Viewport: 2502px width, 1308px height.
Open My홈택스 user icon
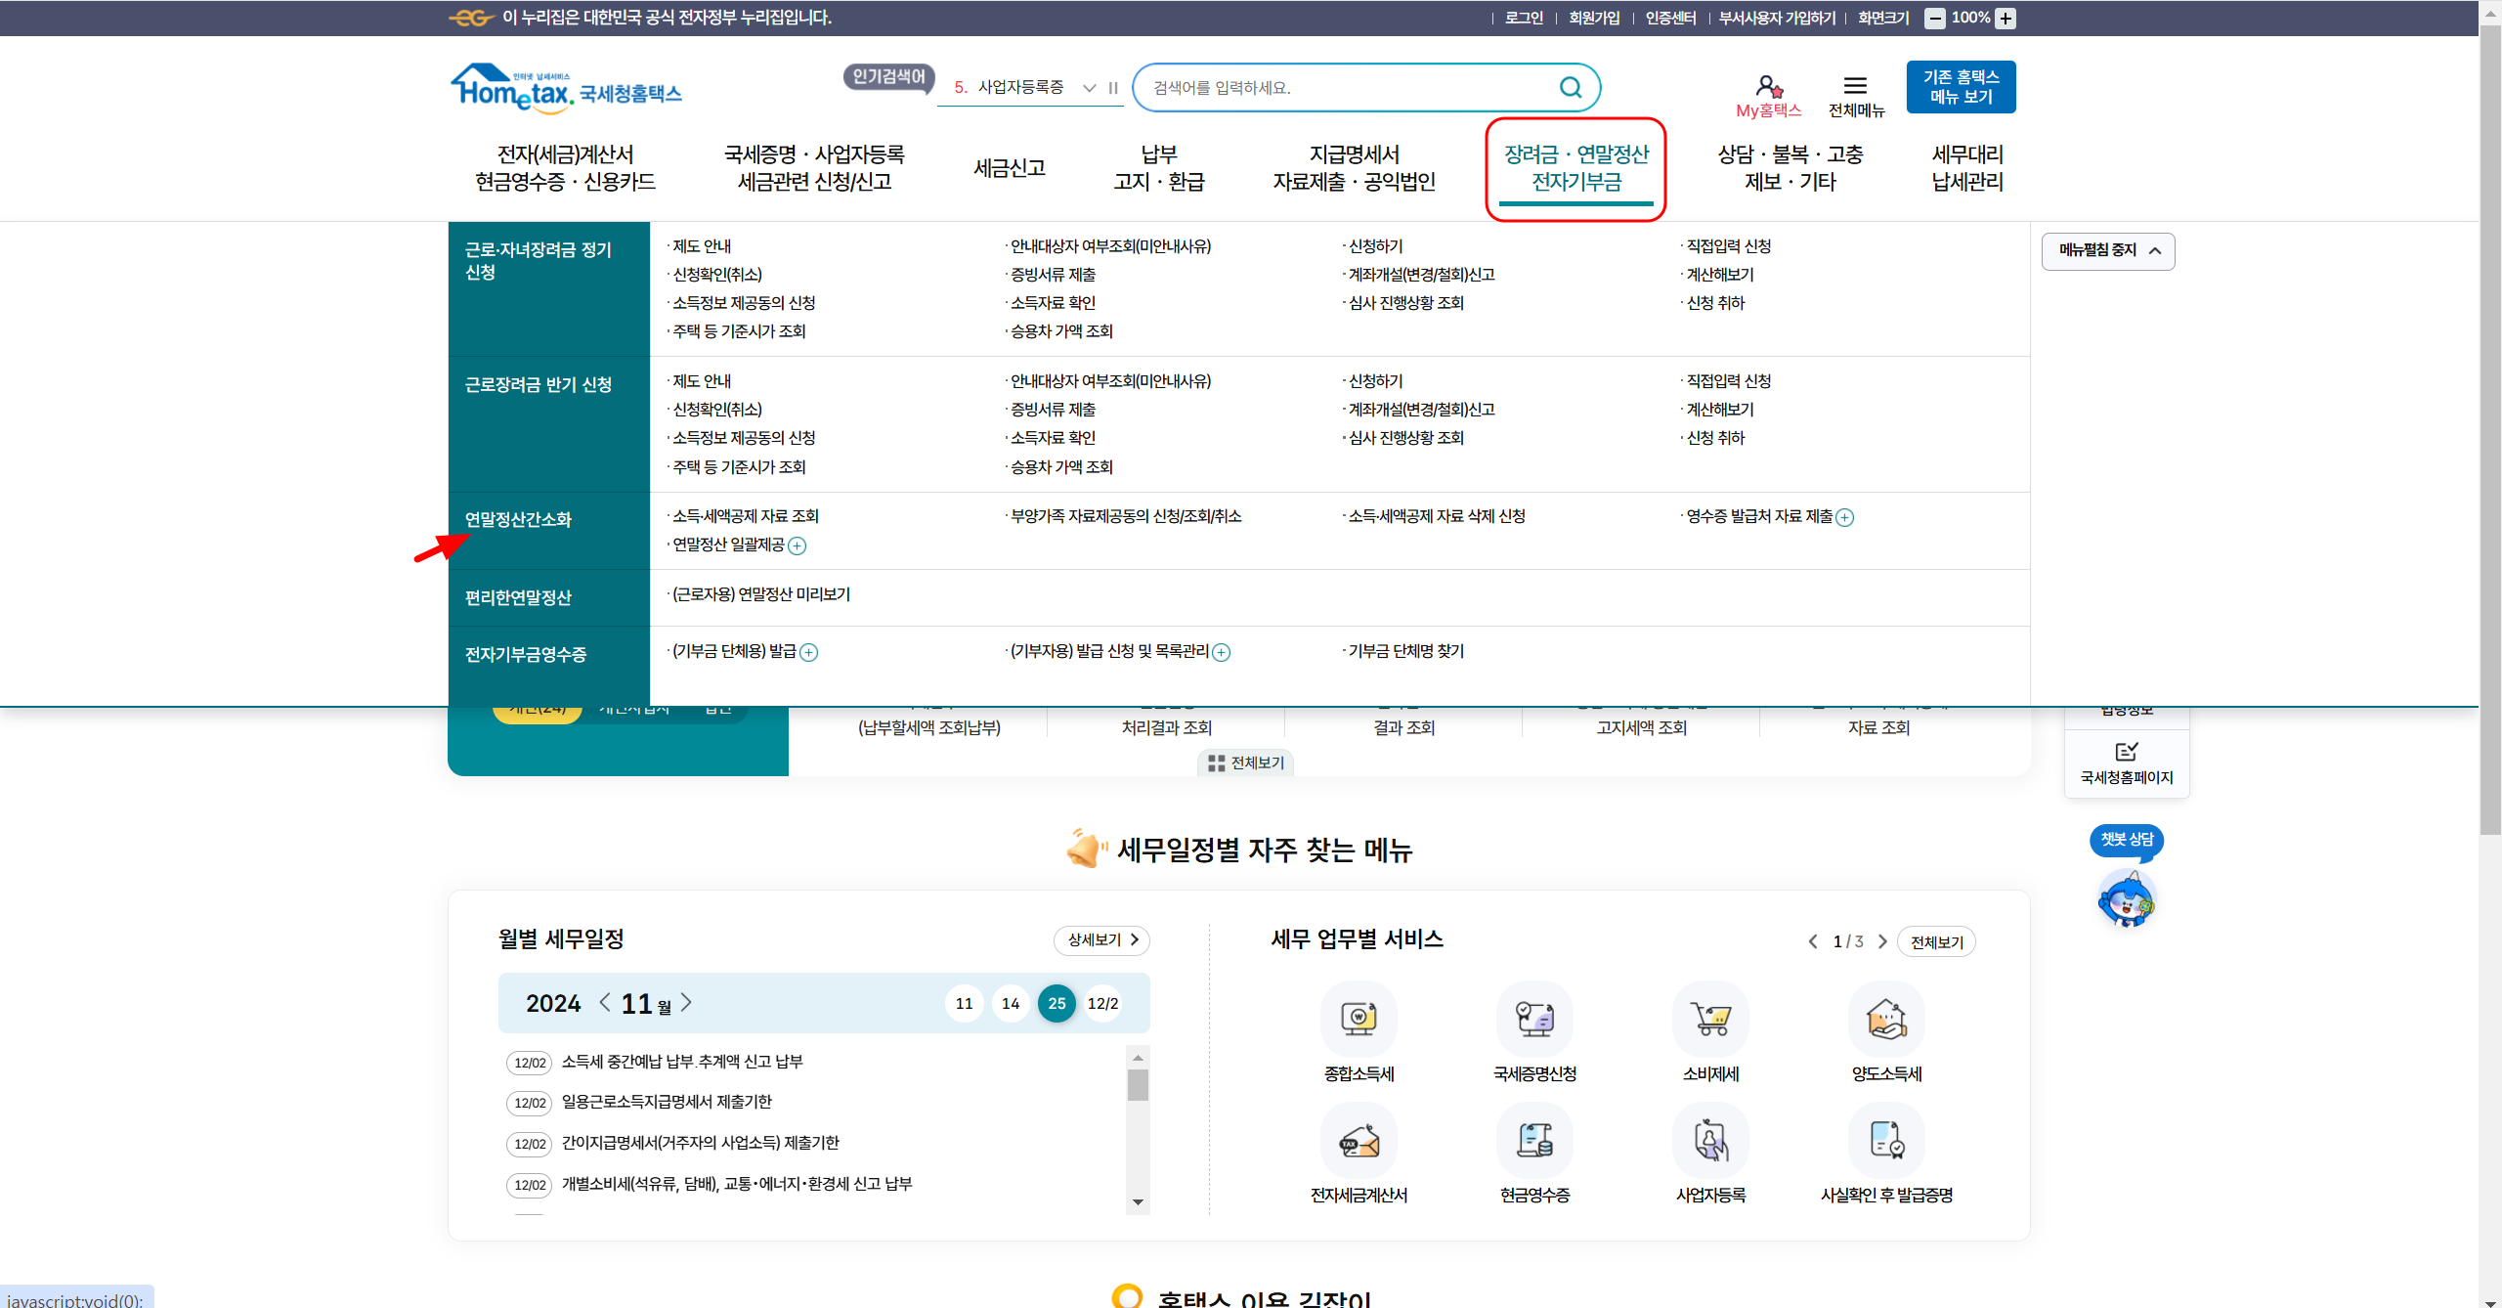pyautogui.click(x=1768, y=87)
